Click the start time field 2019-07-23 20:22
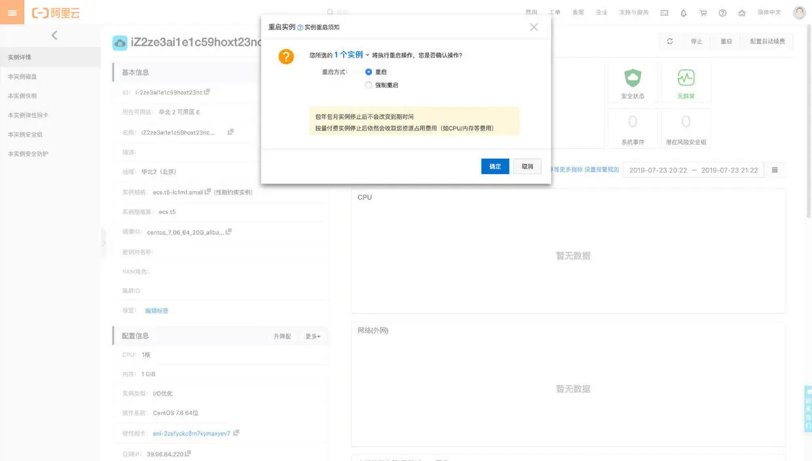This screenshot has height=461, width=812. point(658,170)
